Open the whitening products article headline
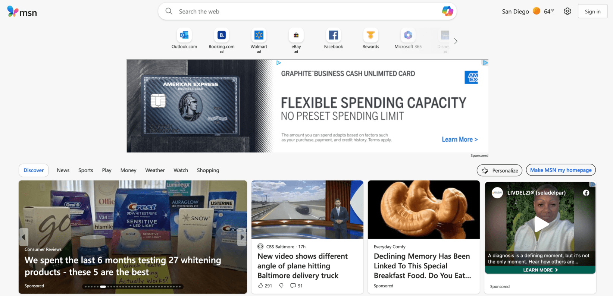Image resolution: width=613 pixels, height=296 pixels. tap(123, 266)
